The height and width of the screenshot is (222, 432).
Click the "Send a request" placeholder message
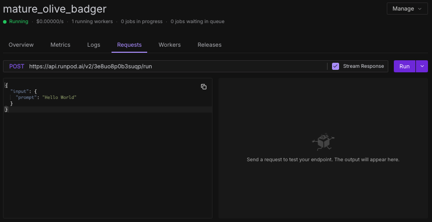(x=322, y=160)
